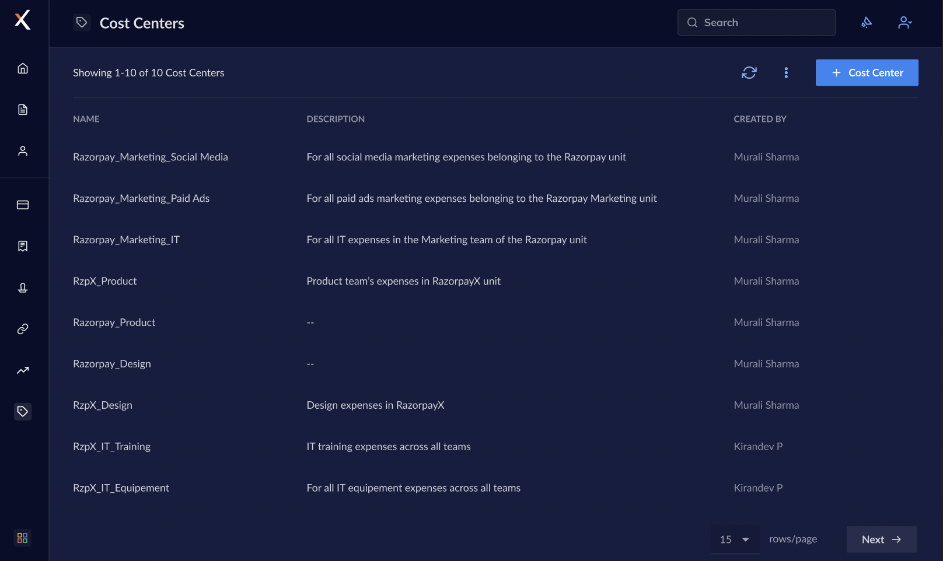This screenshot has width=943, height=561.
Task: Click the paid ads marketing expenses description
Action: 482,198
